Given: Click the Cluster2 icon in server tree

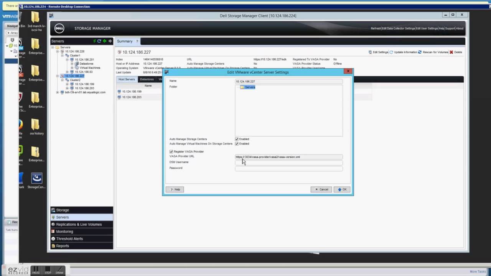Looking at the screenshot, I should point(67,80).
